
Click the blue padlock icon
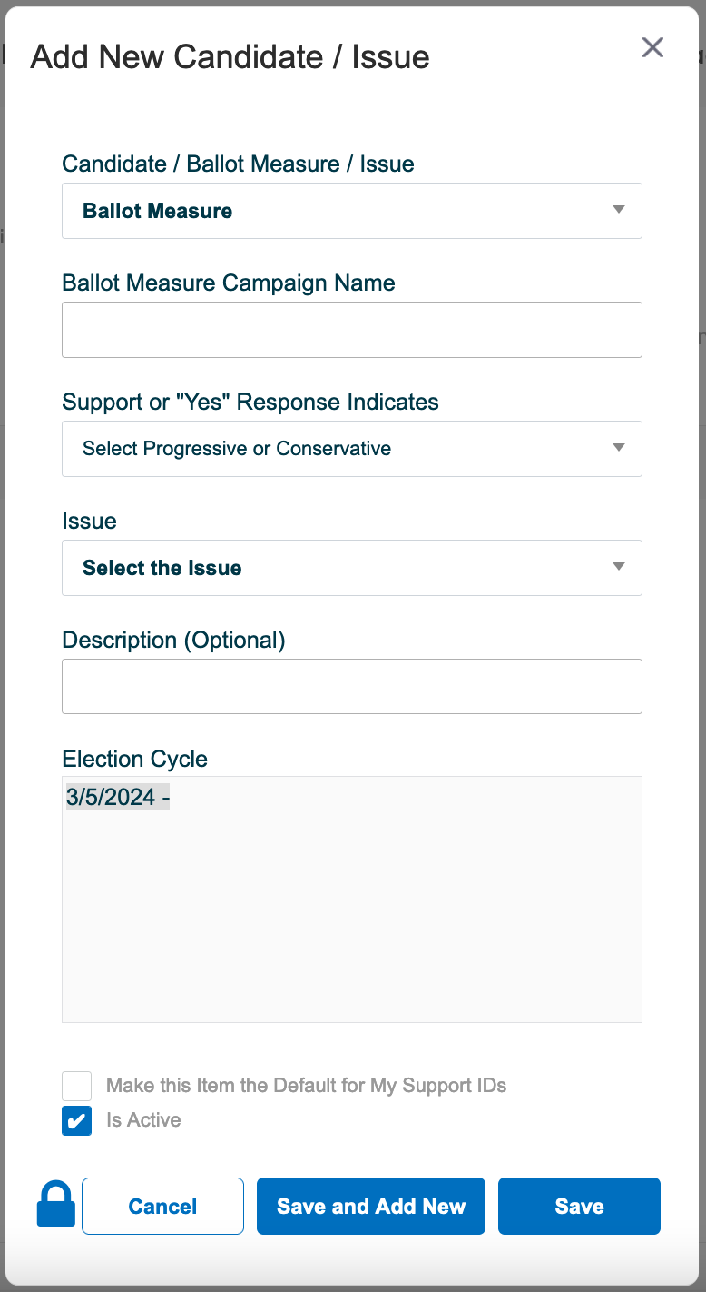[55, 1204]
